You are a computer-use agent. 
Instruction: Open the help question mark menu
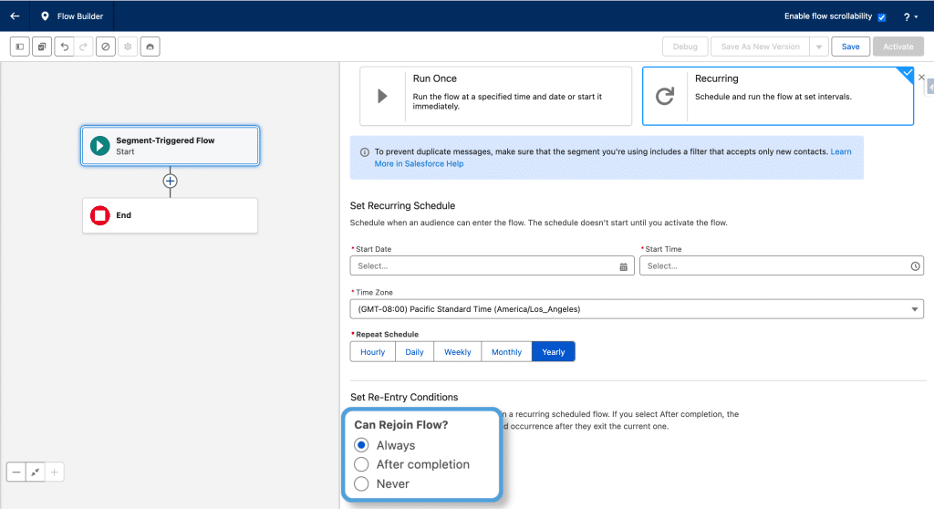coord(909,16)
